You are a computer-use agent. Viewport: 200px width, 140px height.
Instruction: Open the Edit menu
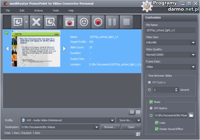pos(22,10)
